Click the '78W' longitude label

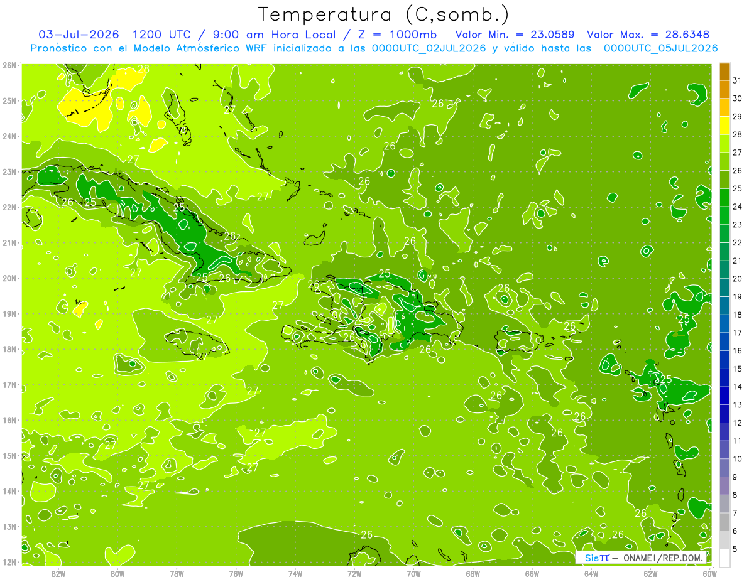(x=177, y=574)
